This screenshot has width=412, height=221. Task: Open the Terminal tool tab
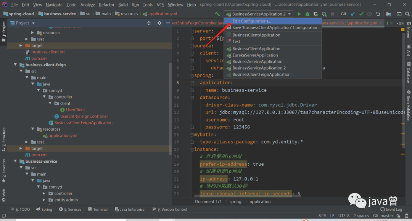tap(98, 210)
